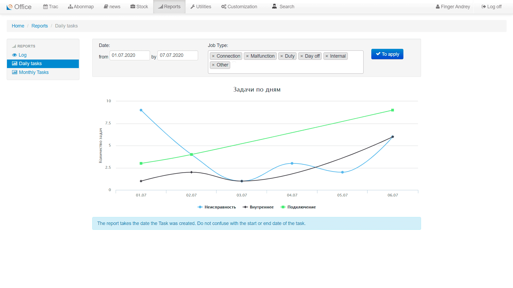The width and height of the screenshot is (513, 288).
Task: Click the user icon beside Finger Andrey
Action: [x=438, y=7]
